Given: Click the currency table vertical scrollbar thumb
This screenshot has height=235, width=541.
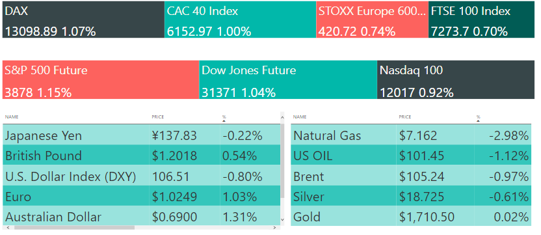Looking at the screenshot, I should point(283,160).
